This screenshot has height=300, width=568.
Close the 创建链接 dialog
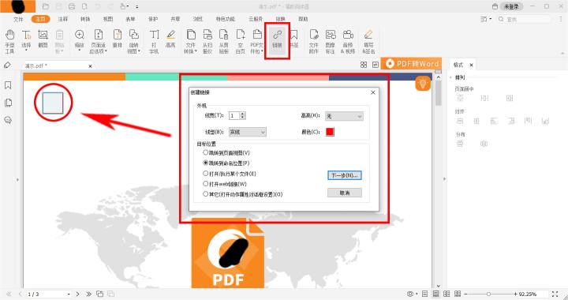[x=373, y=92]
